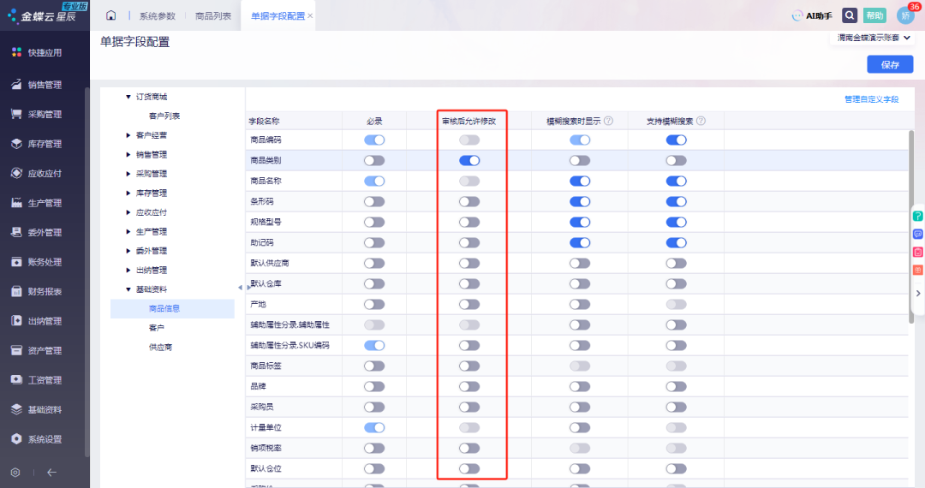Select 客户列表 in the tree

164,116
